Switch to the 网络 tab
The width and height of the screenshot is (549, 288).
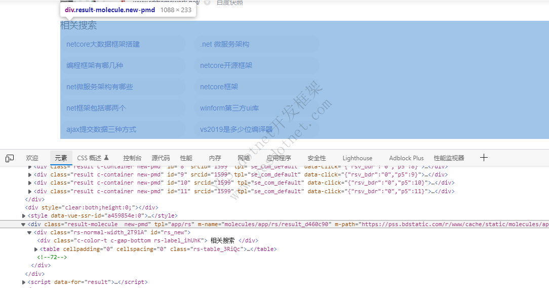(244, 158)
